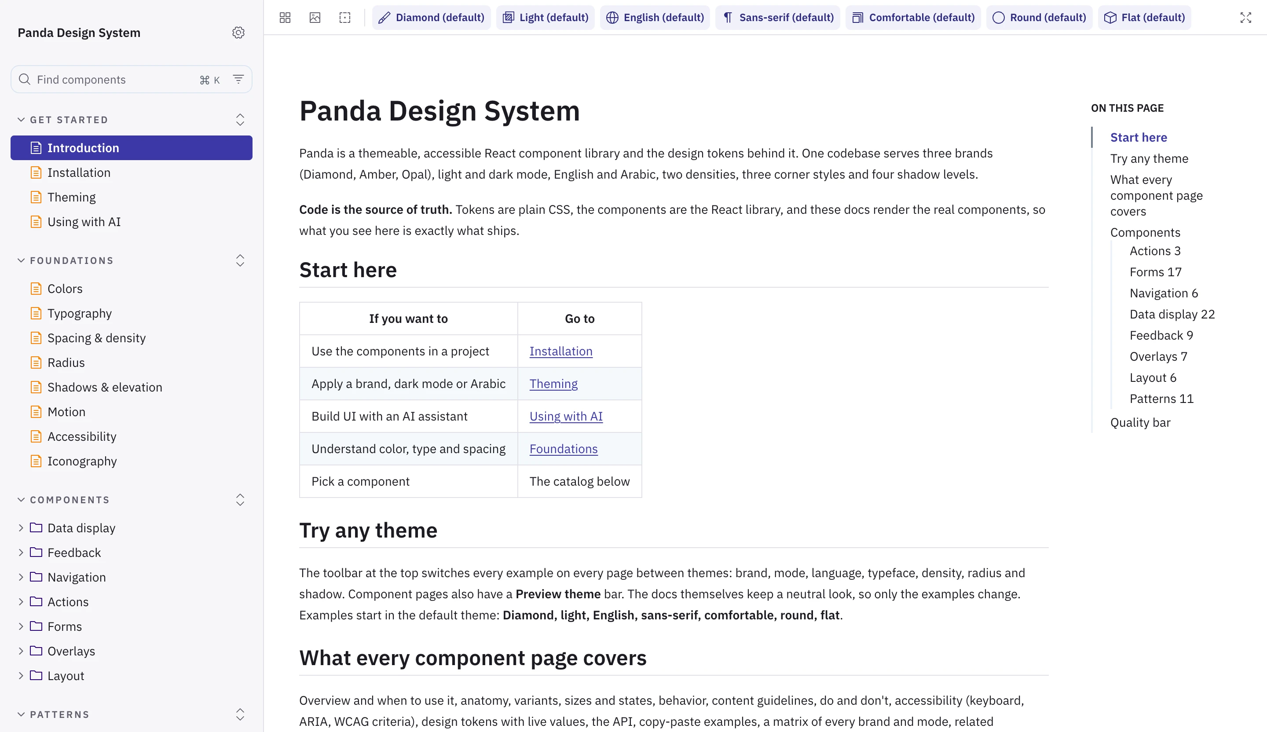
Task: Open the Shadows & elevation page
Action: click(132, 387)
